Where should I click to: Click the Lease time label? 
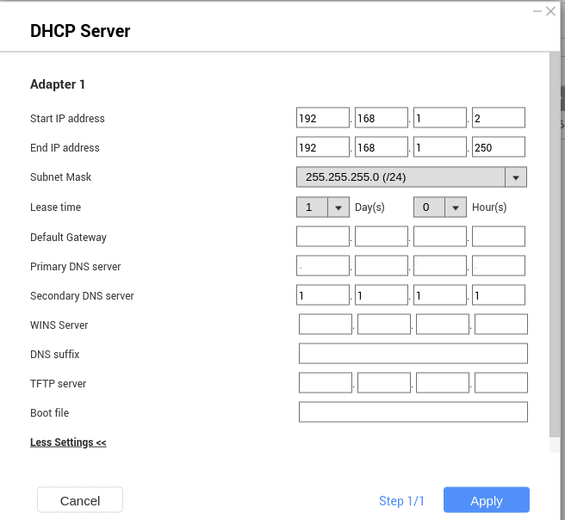(x=55, y=207)
